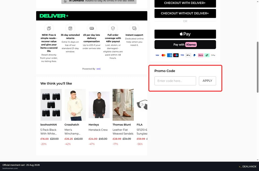The image size is (259, 171).
Task: Click the Crosshatch brand name
Action: [72, 125]
